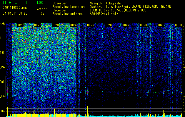Viewport: 185px width, 117px height.
Task: Click the 0830 time marker
Action: (x=179, y=25)
